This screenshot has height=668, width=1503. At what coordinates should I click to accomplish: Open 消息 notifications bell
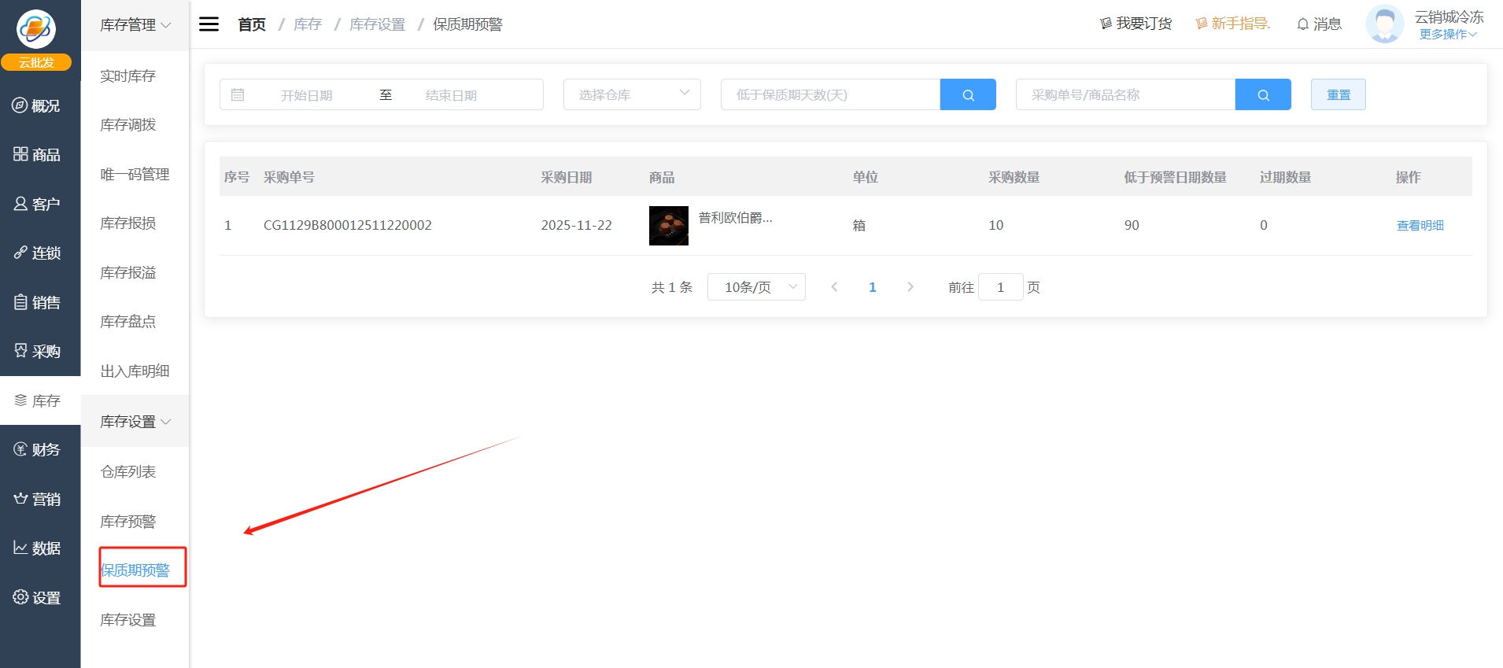click(1319, 24)
